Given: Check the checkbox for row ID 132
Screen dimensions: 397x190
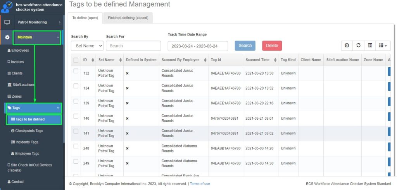Looking at the screenshot, I should [76, 71].
